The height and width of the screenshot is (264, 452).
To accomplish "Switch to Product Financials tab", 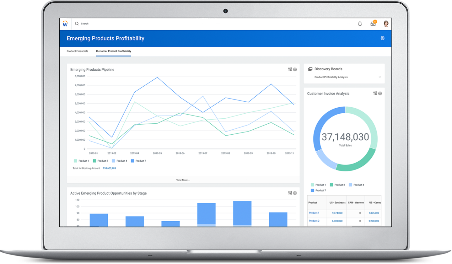I will coord(77,51).
